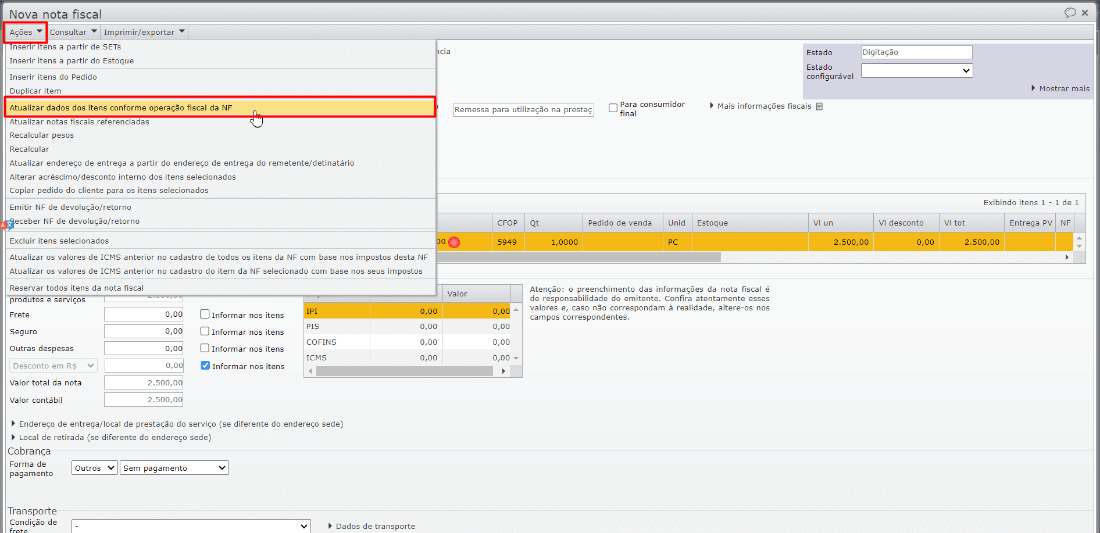Enable Informar nos itens for Outras despesas

pos(205,348)
